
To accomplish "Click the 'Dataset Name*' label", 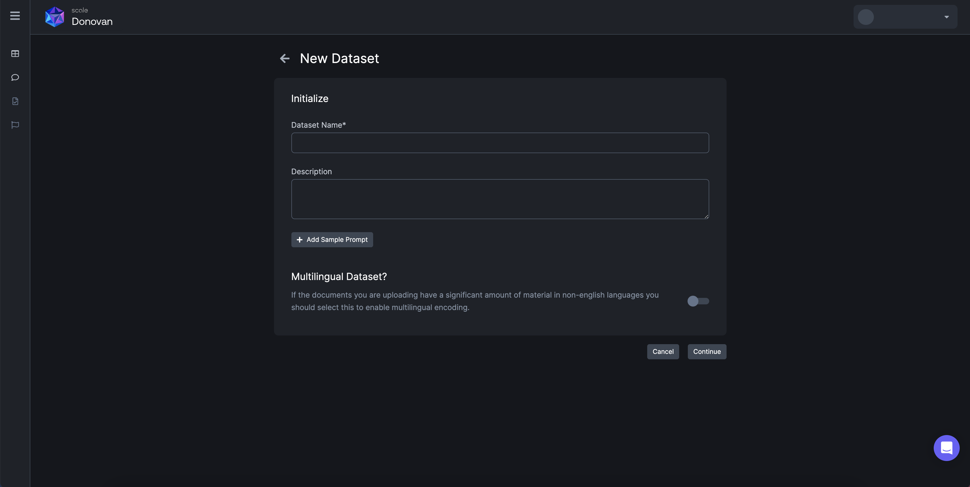I will click(x=318, y=125).
